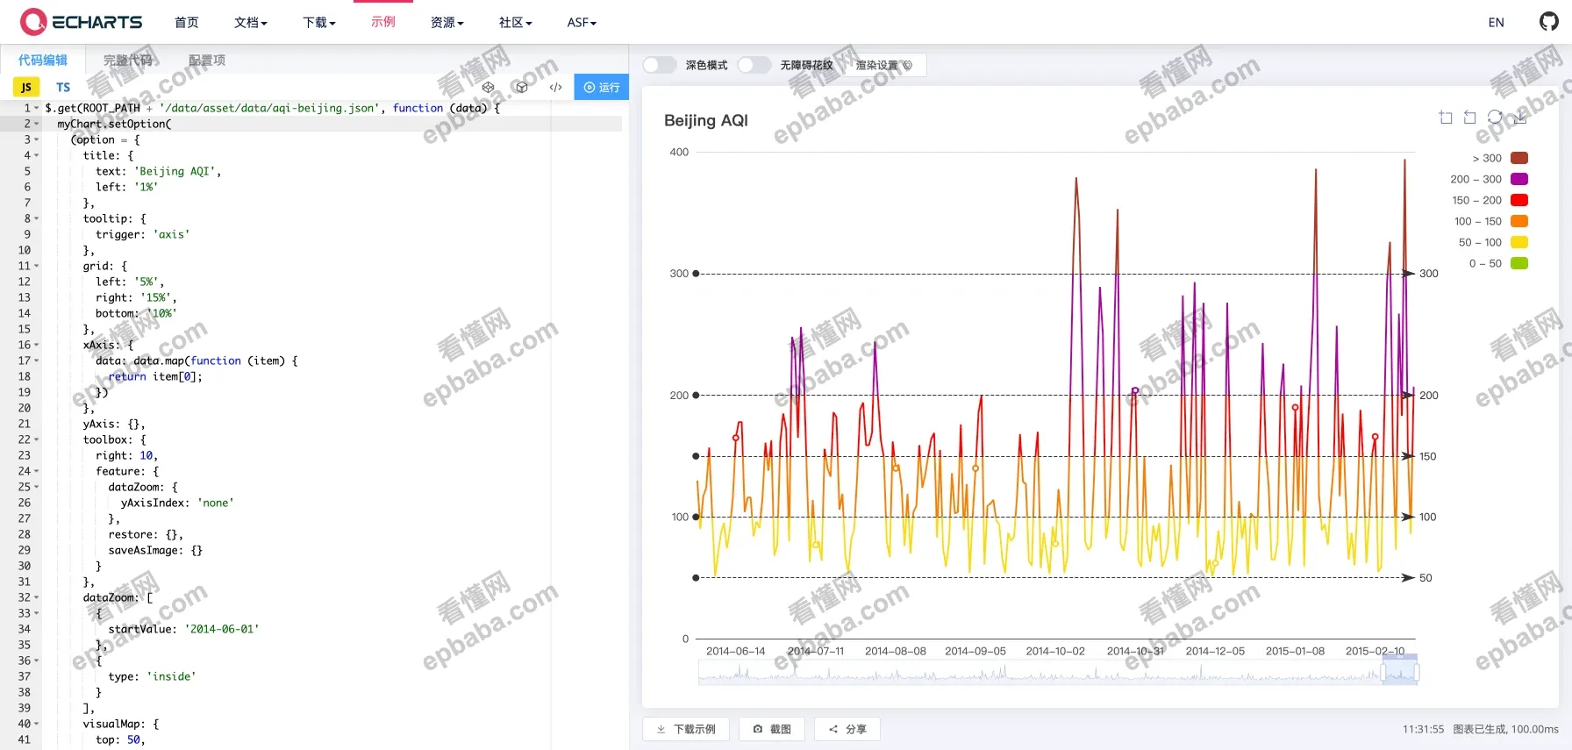Open 示例 examples nav item
Screen dimensions: 1572x750
pos(383,22)
